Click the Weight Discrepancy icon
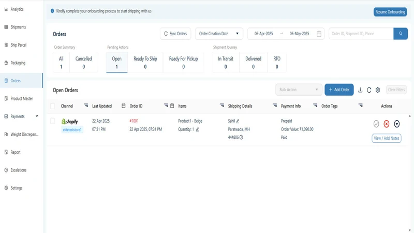This screenshot has height=233, width=414. (6, 134)
